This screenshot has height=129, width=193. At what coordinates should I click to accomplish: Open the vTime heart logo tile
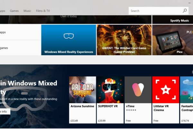point(138,90)
